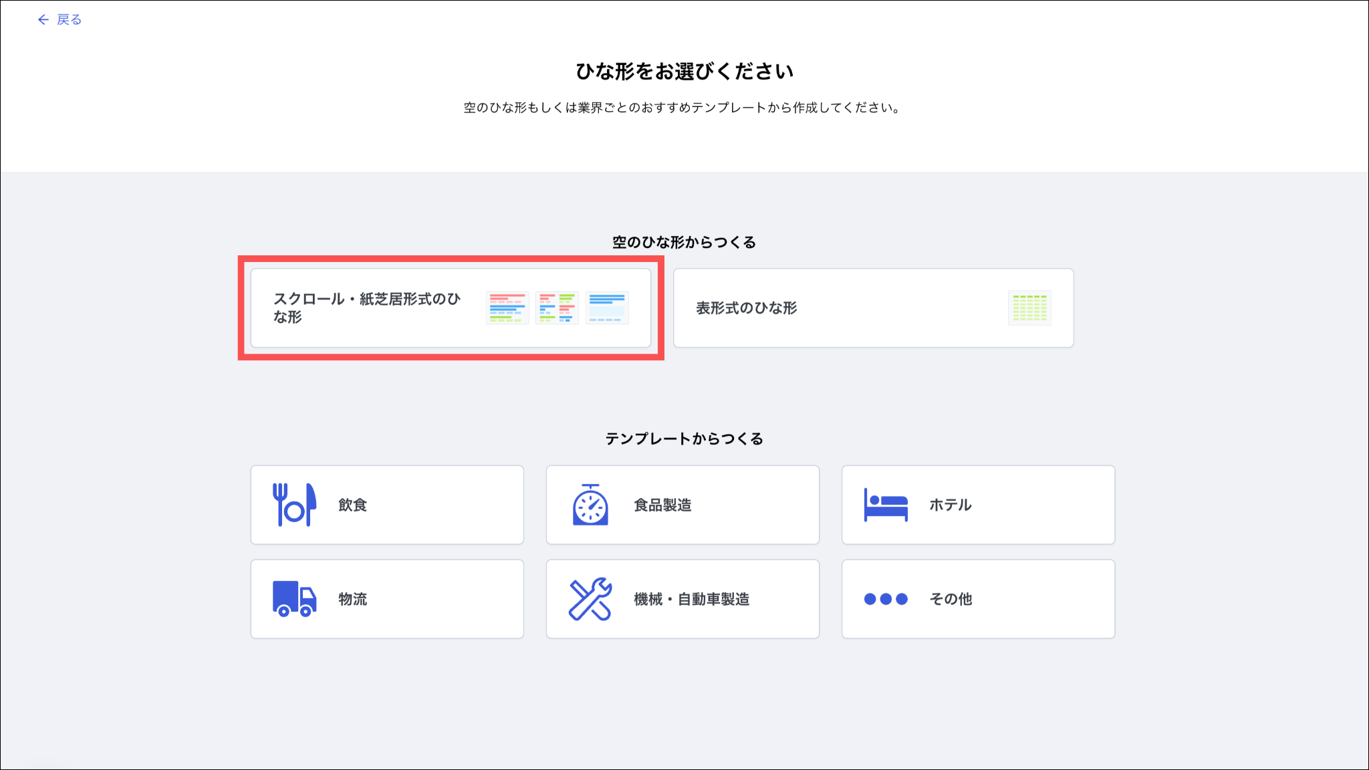Choose the 食品製造 template label
The width and height of the screenshot is (1369, 770).
click(x=662, y=505)
